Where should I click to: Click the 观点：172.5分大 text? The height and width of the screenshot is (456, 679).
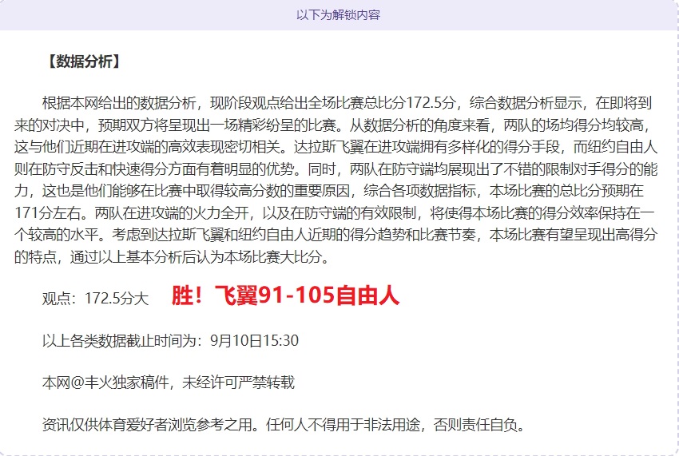coord(95,299)
